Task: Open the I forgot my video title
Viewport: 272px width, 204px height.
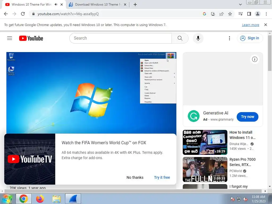Action: (239, 186)
